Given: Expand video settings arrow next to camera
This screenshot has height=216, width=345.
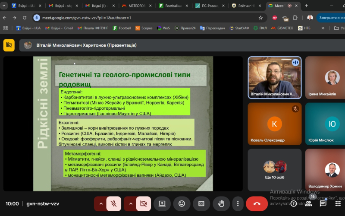Looking at the screenshot, I should (x=130, y=203).
